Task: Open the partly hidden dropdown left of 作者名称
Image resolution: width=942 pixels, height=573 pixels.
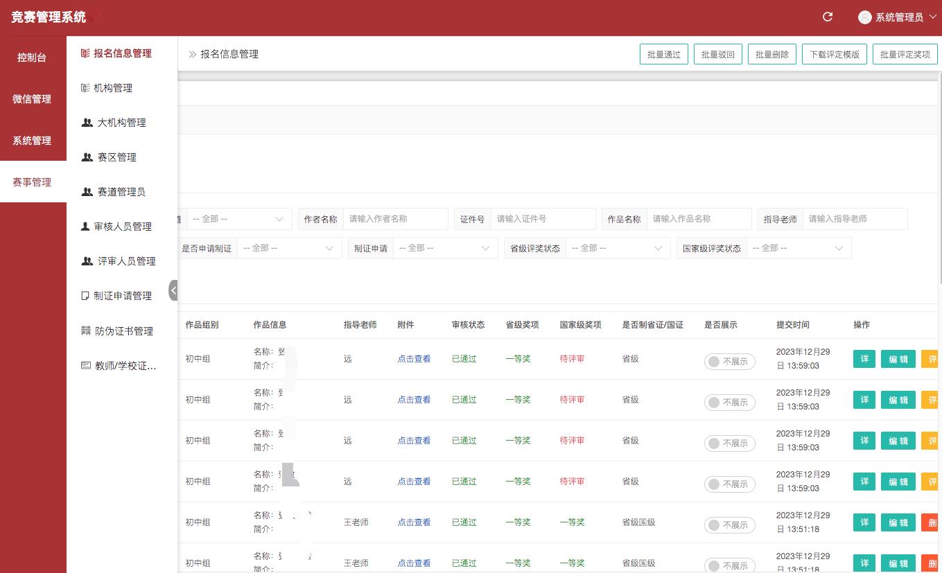Action: pos(240,219)
